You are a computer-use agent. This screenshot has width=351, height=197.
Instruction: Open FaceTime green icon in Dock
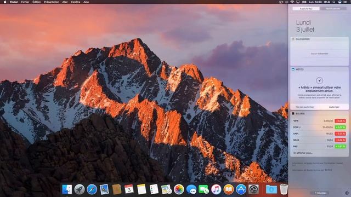click(203, 189)
